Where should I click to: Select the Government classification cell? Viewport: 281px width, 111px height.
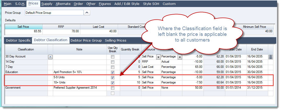(26, 88)
